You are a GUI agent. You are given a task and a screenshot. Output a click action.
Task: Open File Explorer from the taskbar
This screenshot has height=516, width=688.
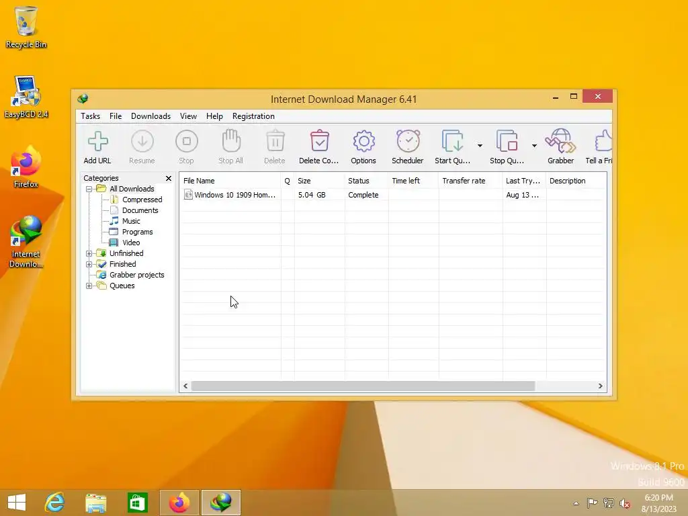(95, 503)
